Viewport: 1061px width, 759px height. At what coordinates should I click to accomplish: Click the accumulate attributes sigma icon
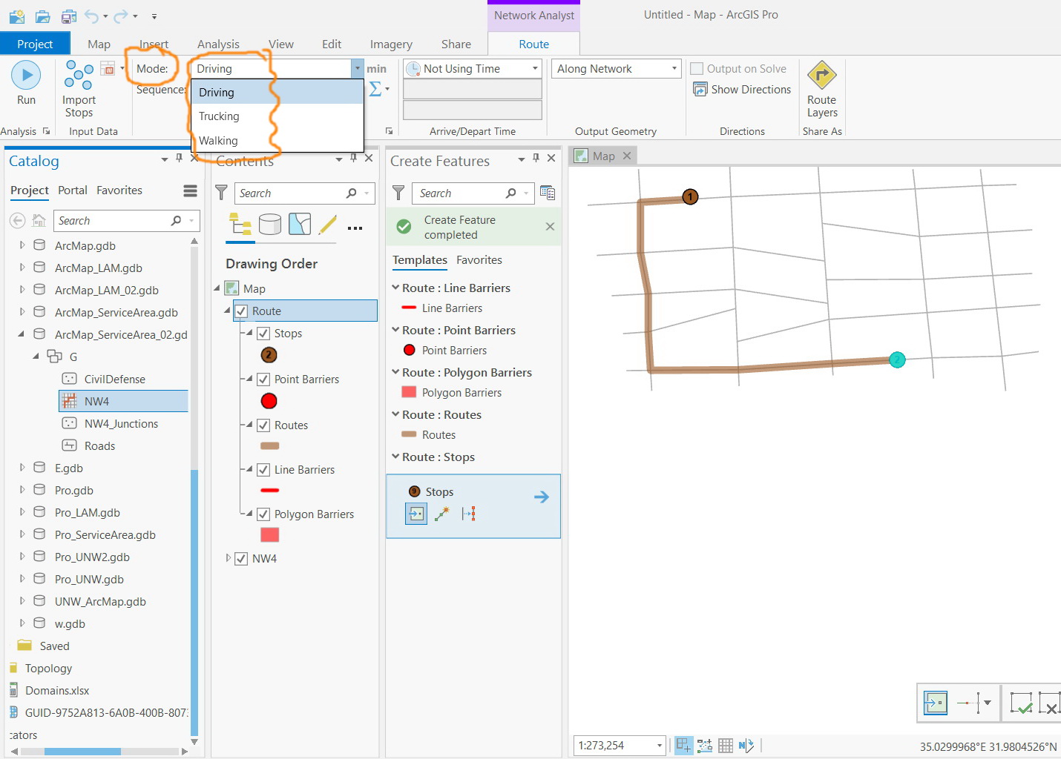(375, 89)
